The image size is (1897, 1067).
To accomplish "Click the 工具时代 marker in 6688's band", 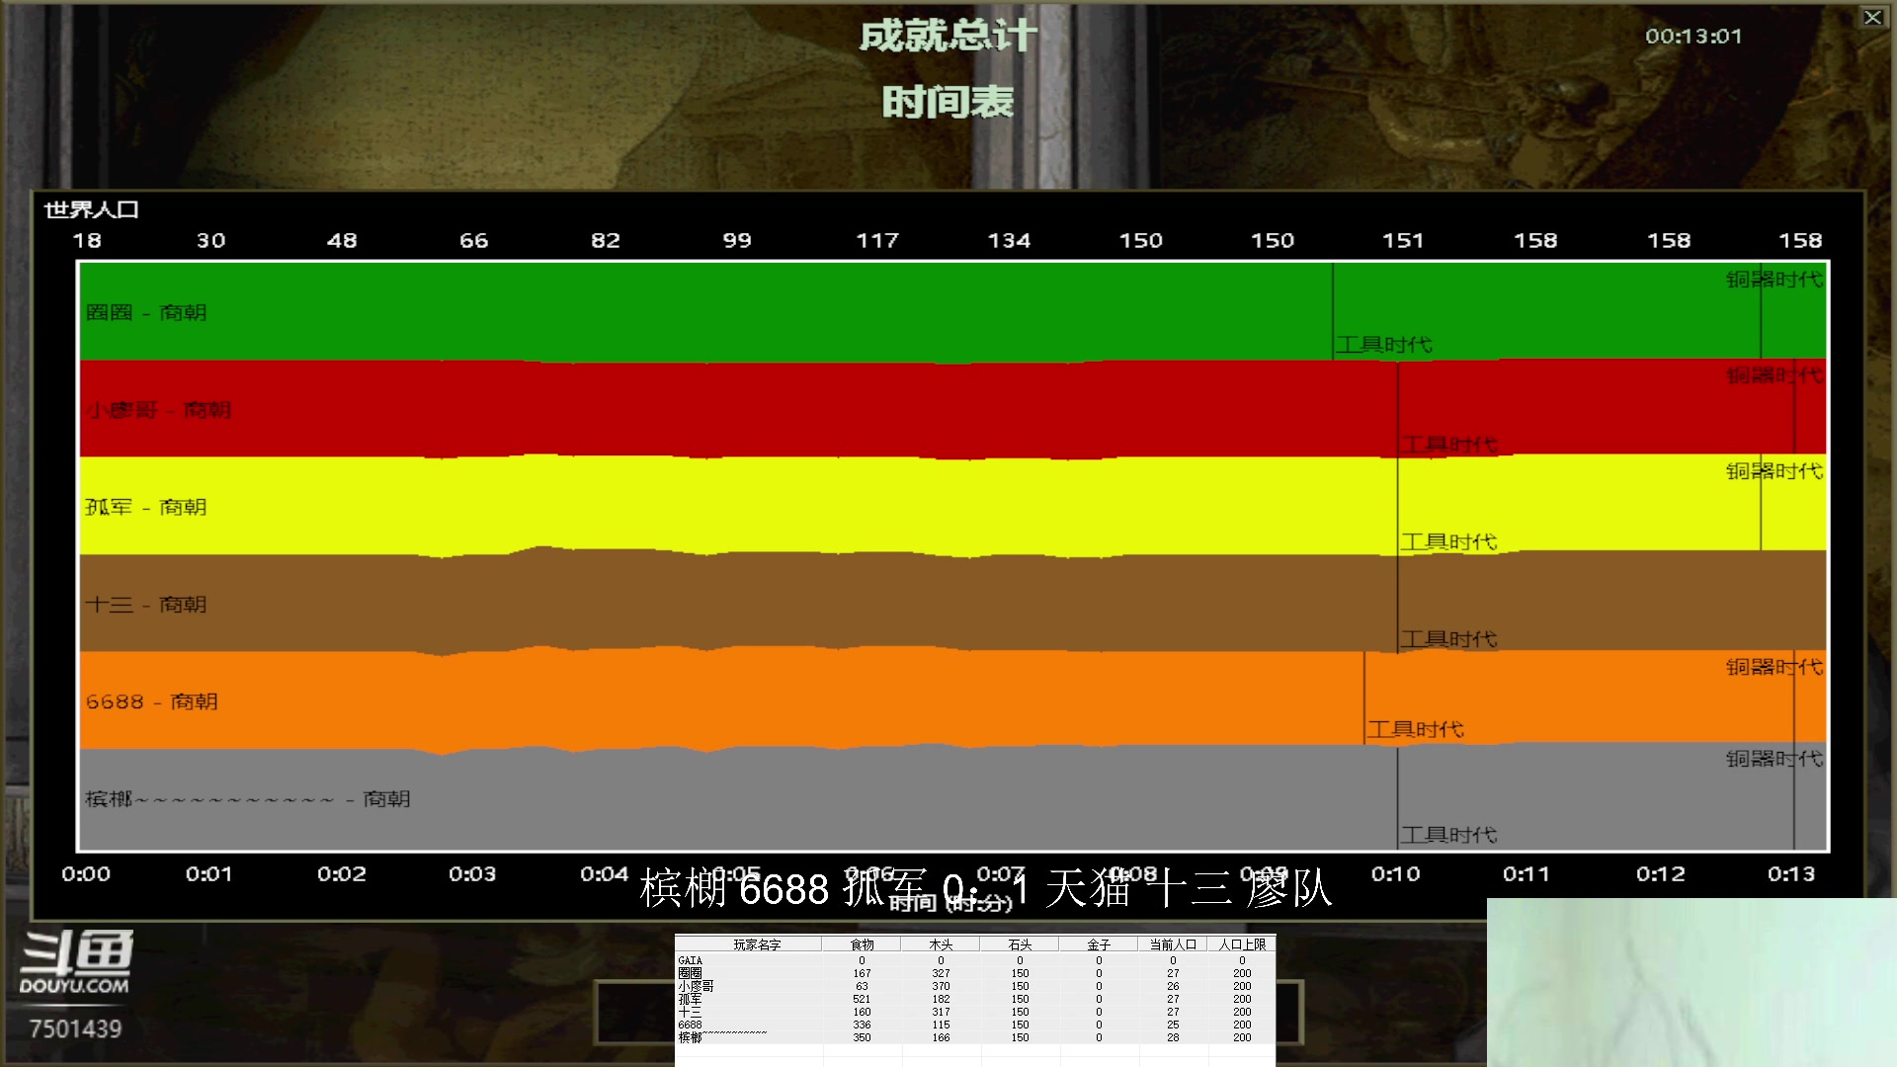I will pos(1416,729).
